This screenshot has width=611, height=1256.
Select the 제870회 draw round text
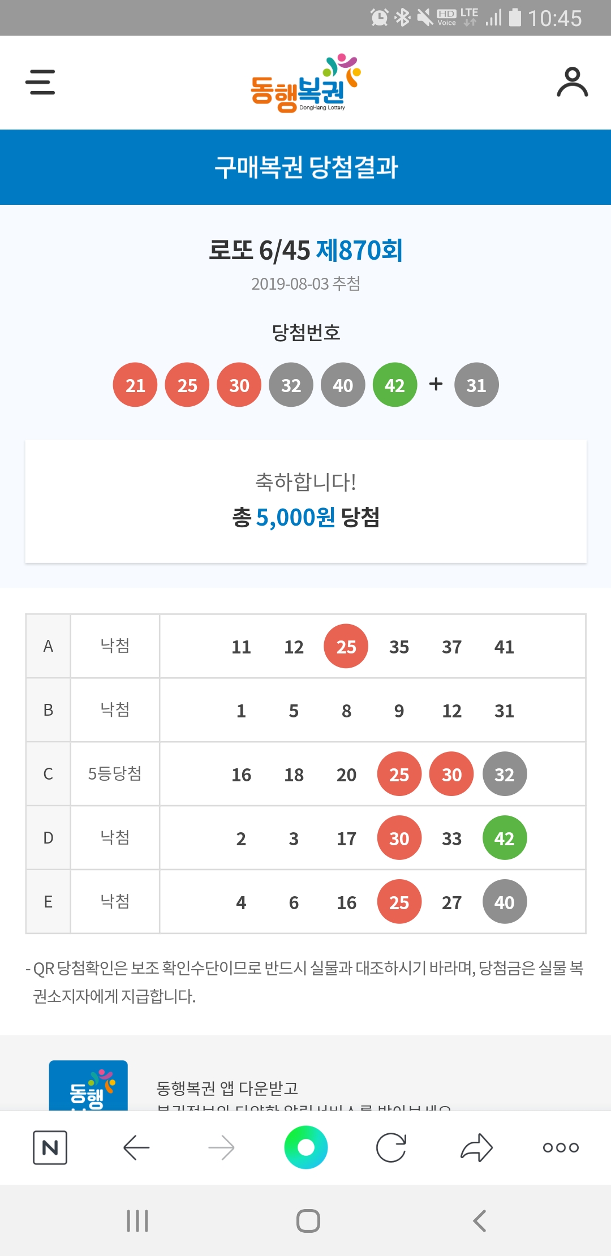coord(359,250)
